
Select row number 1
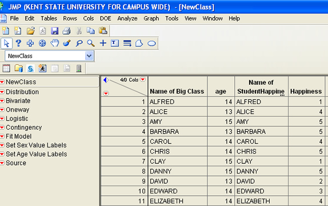(124, 102)
